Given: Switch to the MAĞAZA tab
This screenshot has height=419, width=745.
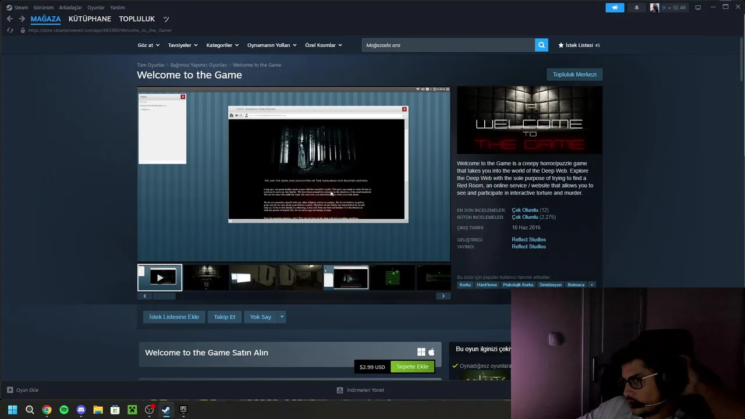Looking at the screenshot, I should (x=45, y=19).
